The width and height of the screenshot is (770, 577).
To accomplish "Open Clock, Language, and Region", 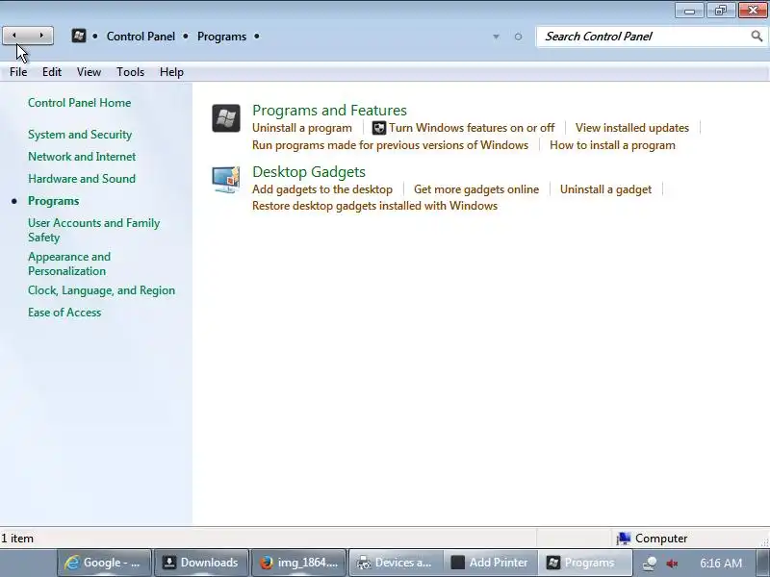I will [x=102, y=290].
